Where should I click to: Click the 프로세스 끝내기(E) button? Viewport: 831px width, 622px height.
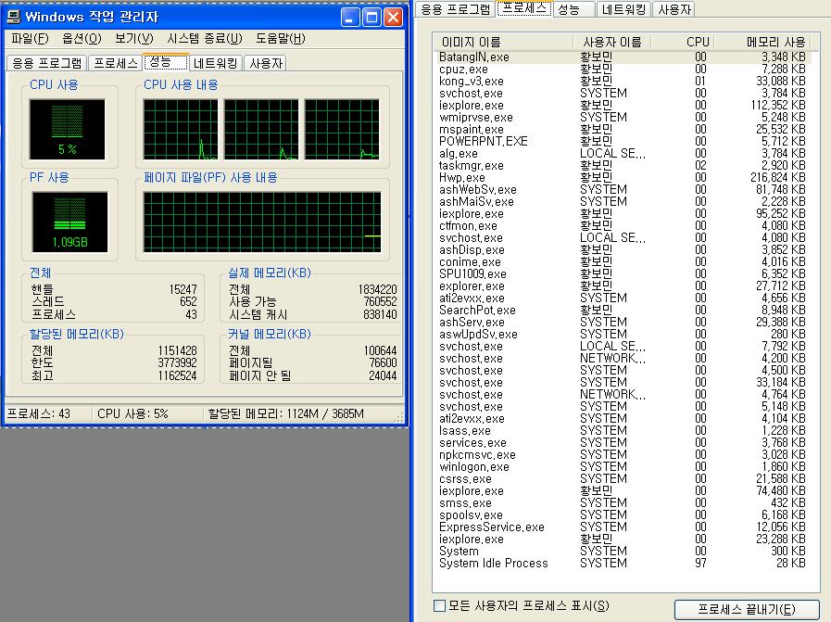point(746,609)
